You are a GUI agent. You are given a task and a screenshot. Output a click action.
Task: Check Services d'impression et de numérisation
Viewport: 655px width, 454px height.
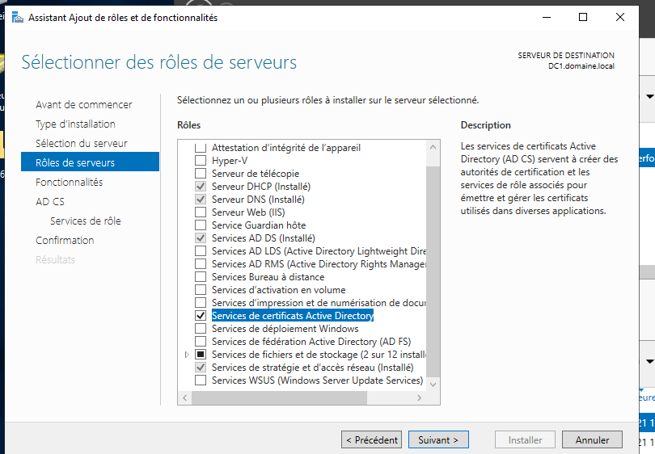pyautogui.click(x=201, y=303)
